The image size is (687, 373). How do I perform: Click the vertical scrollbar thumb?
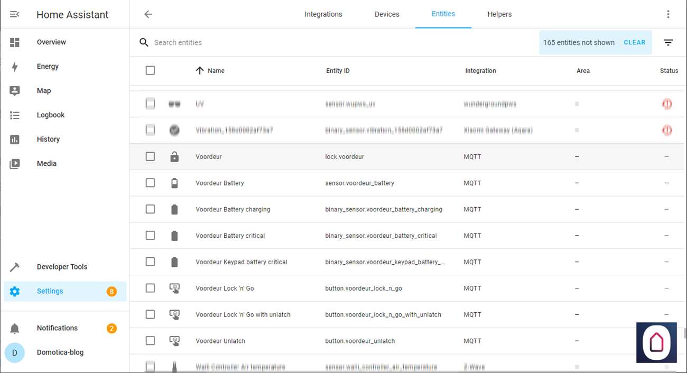click(x=684, y=333)
